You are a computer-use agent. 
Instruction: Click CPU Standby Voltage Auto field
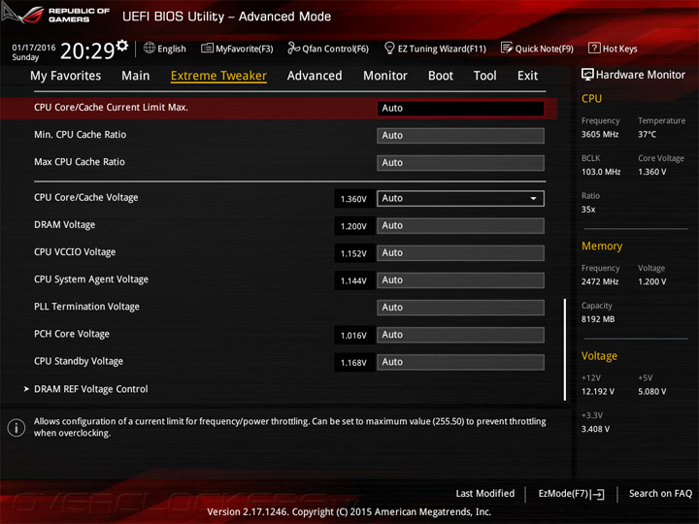(x=460, y=362)
